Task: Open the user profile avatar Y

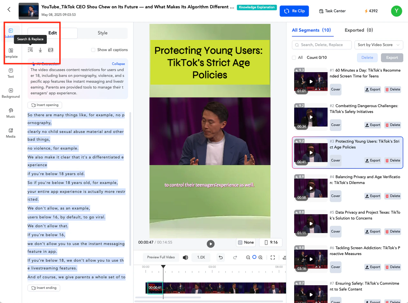Action: [397, 11]
